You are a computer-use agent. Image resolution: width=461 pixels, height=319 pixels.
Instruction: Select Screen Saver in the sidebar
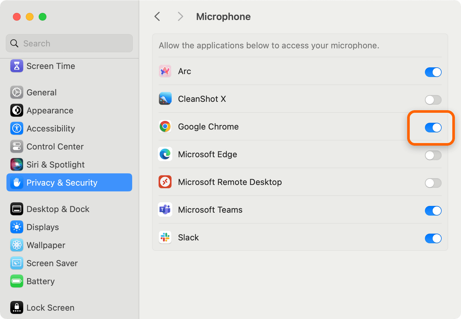click(x=69, y=263)
